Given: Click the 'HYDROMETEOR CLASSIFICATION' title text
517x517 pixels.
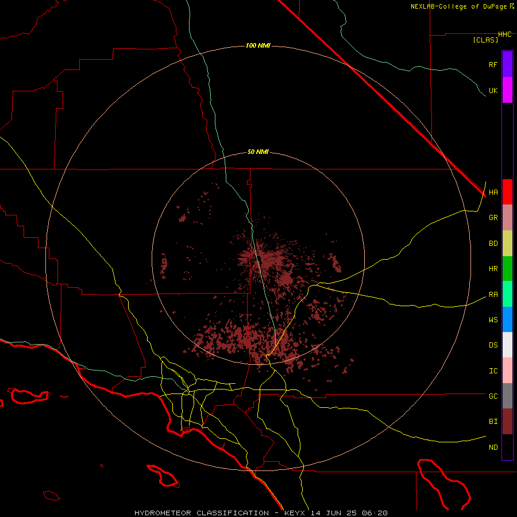Looking at the screenshot, I should (x=202, y=513).
